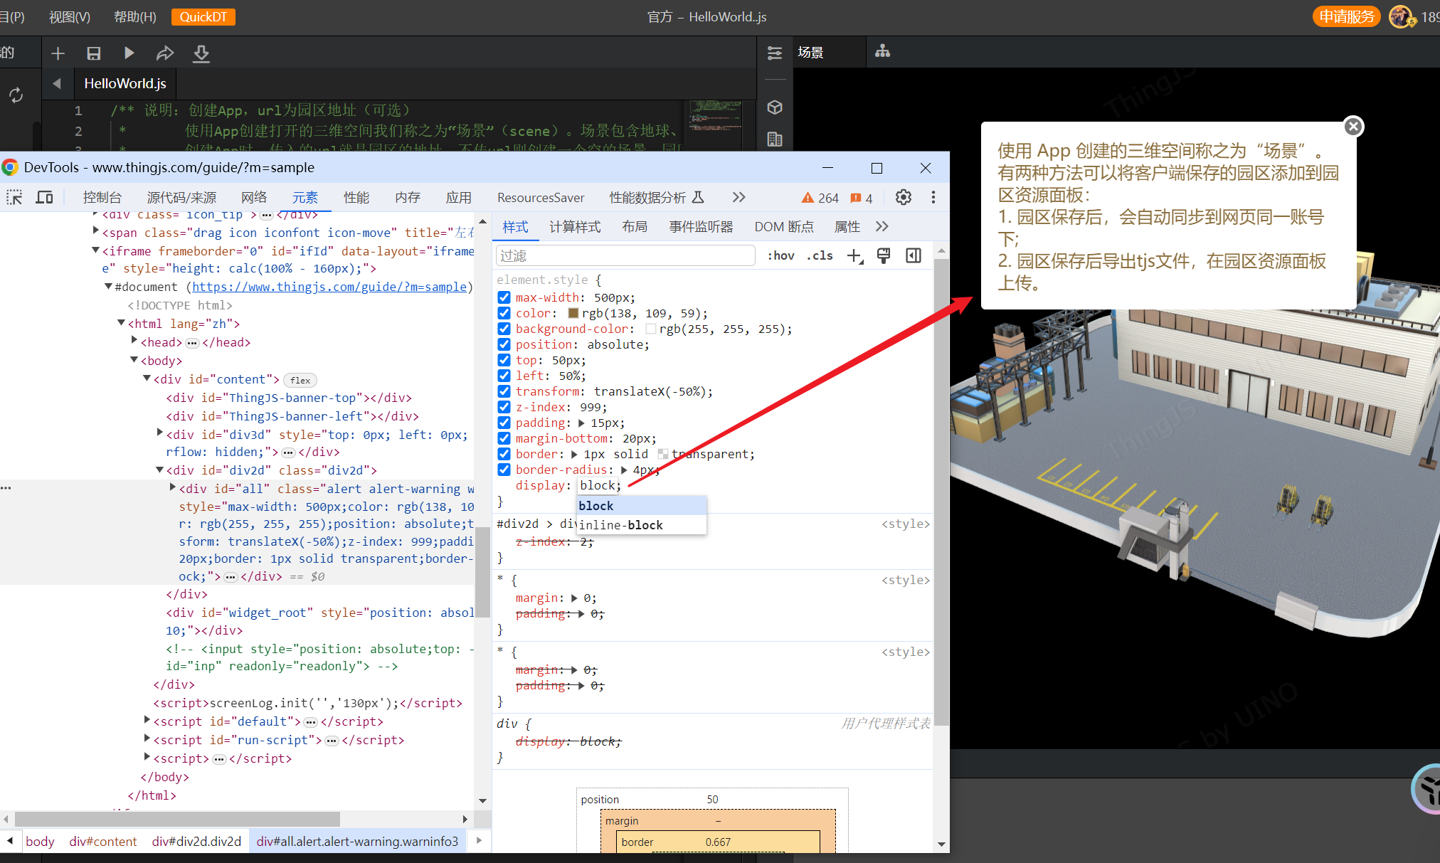The height and width of the screenshot is (863, 1440).
Task: Uncheck the color property checkbox
Action: click(504, 313)
